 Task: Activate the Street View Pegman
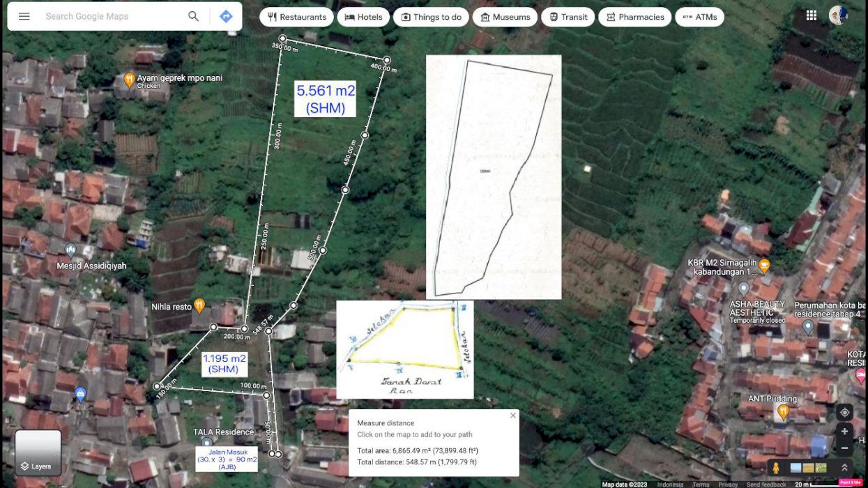(x=776, y=468)
